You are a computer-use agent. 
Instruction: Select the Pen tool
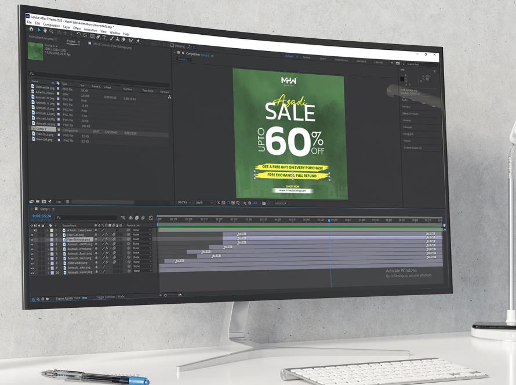coord(99,36)
